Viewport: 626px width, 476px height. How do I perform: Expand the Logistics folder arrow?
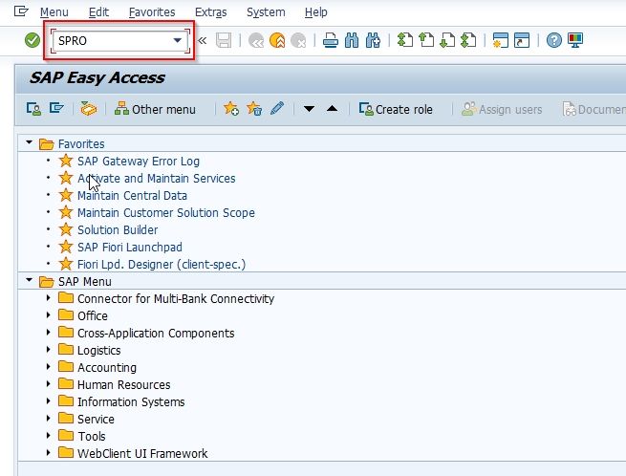pyautogui.click(x=49, y=350)
